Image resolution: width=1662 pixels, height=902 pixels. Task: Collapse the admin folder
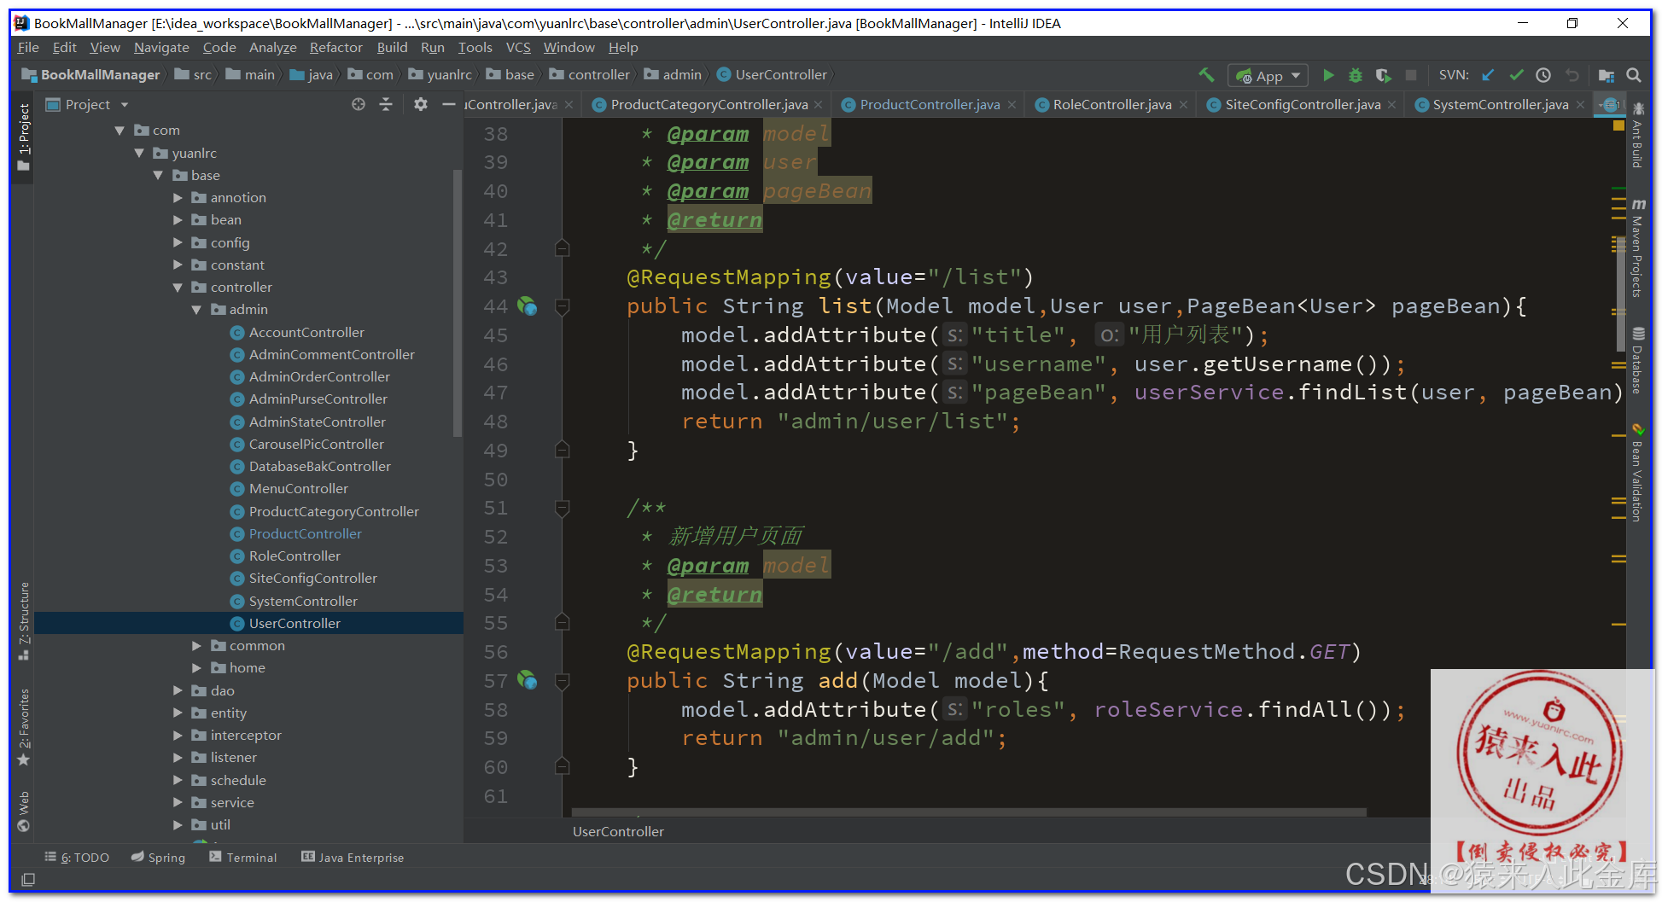coord(196,310)
